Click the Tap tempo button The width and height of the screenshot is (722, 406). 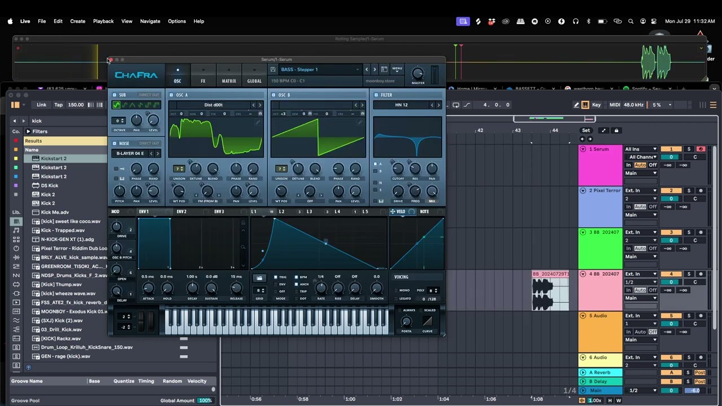click(x=58, y=105)
